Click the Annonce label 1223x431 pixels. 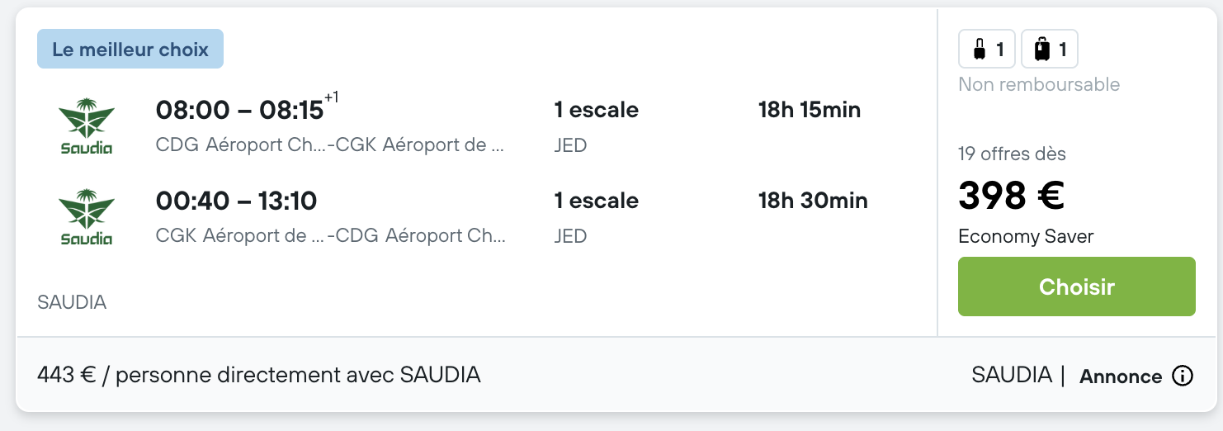[x=1121, y=377]
